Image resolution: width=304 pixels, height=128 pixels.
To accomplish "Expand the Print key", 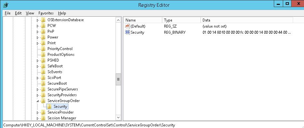I will pos(38,43).
